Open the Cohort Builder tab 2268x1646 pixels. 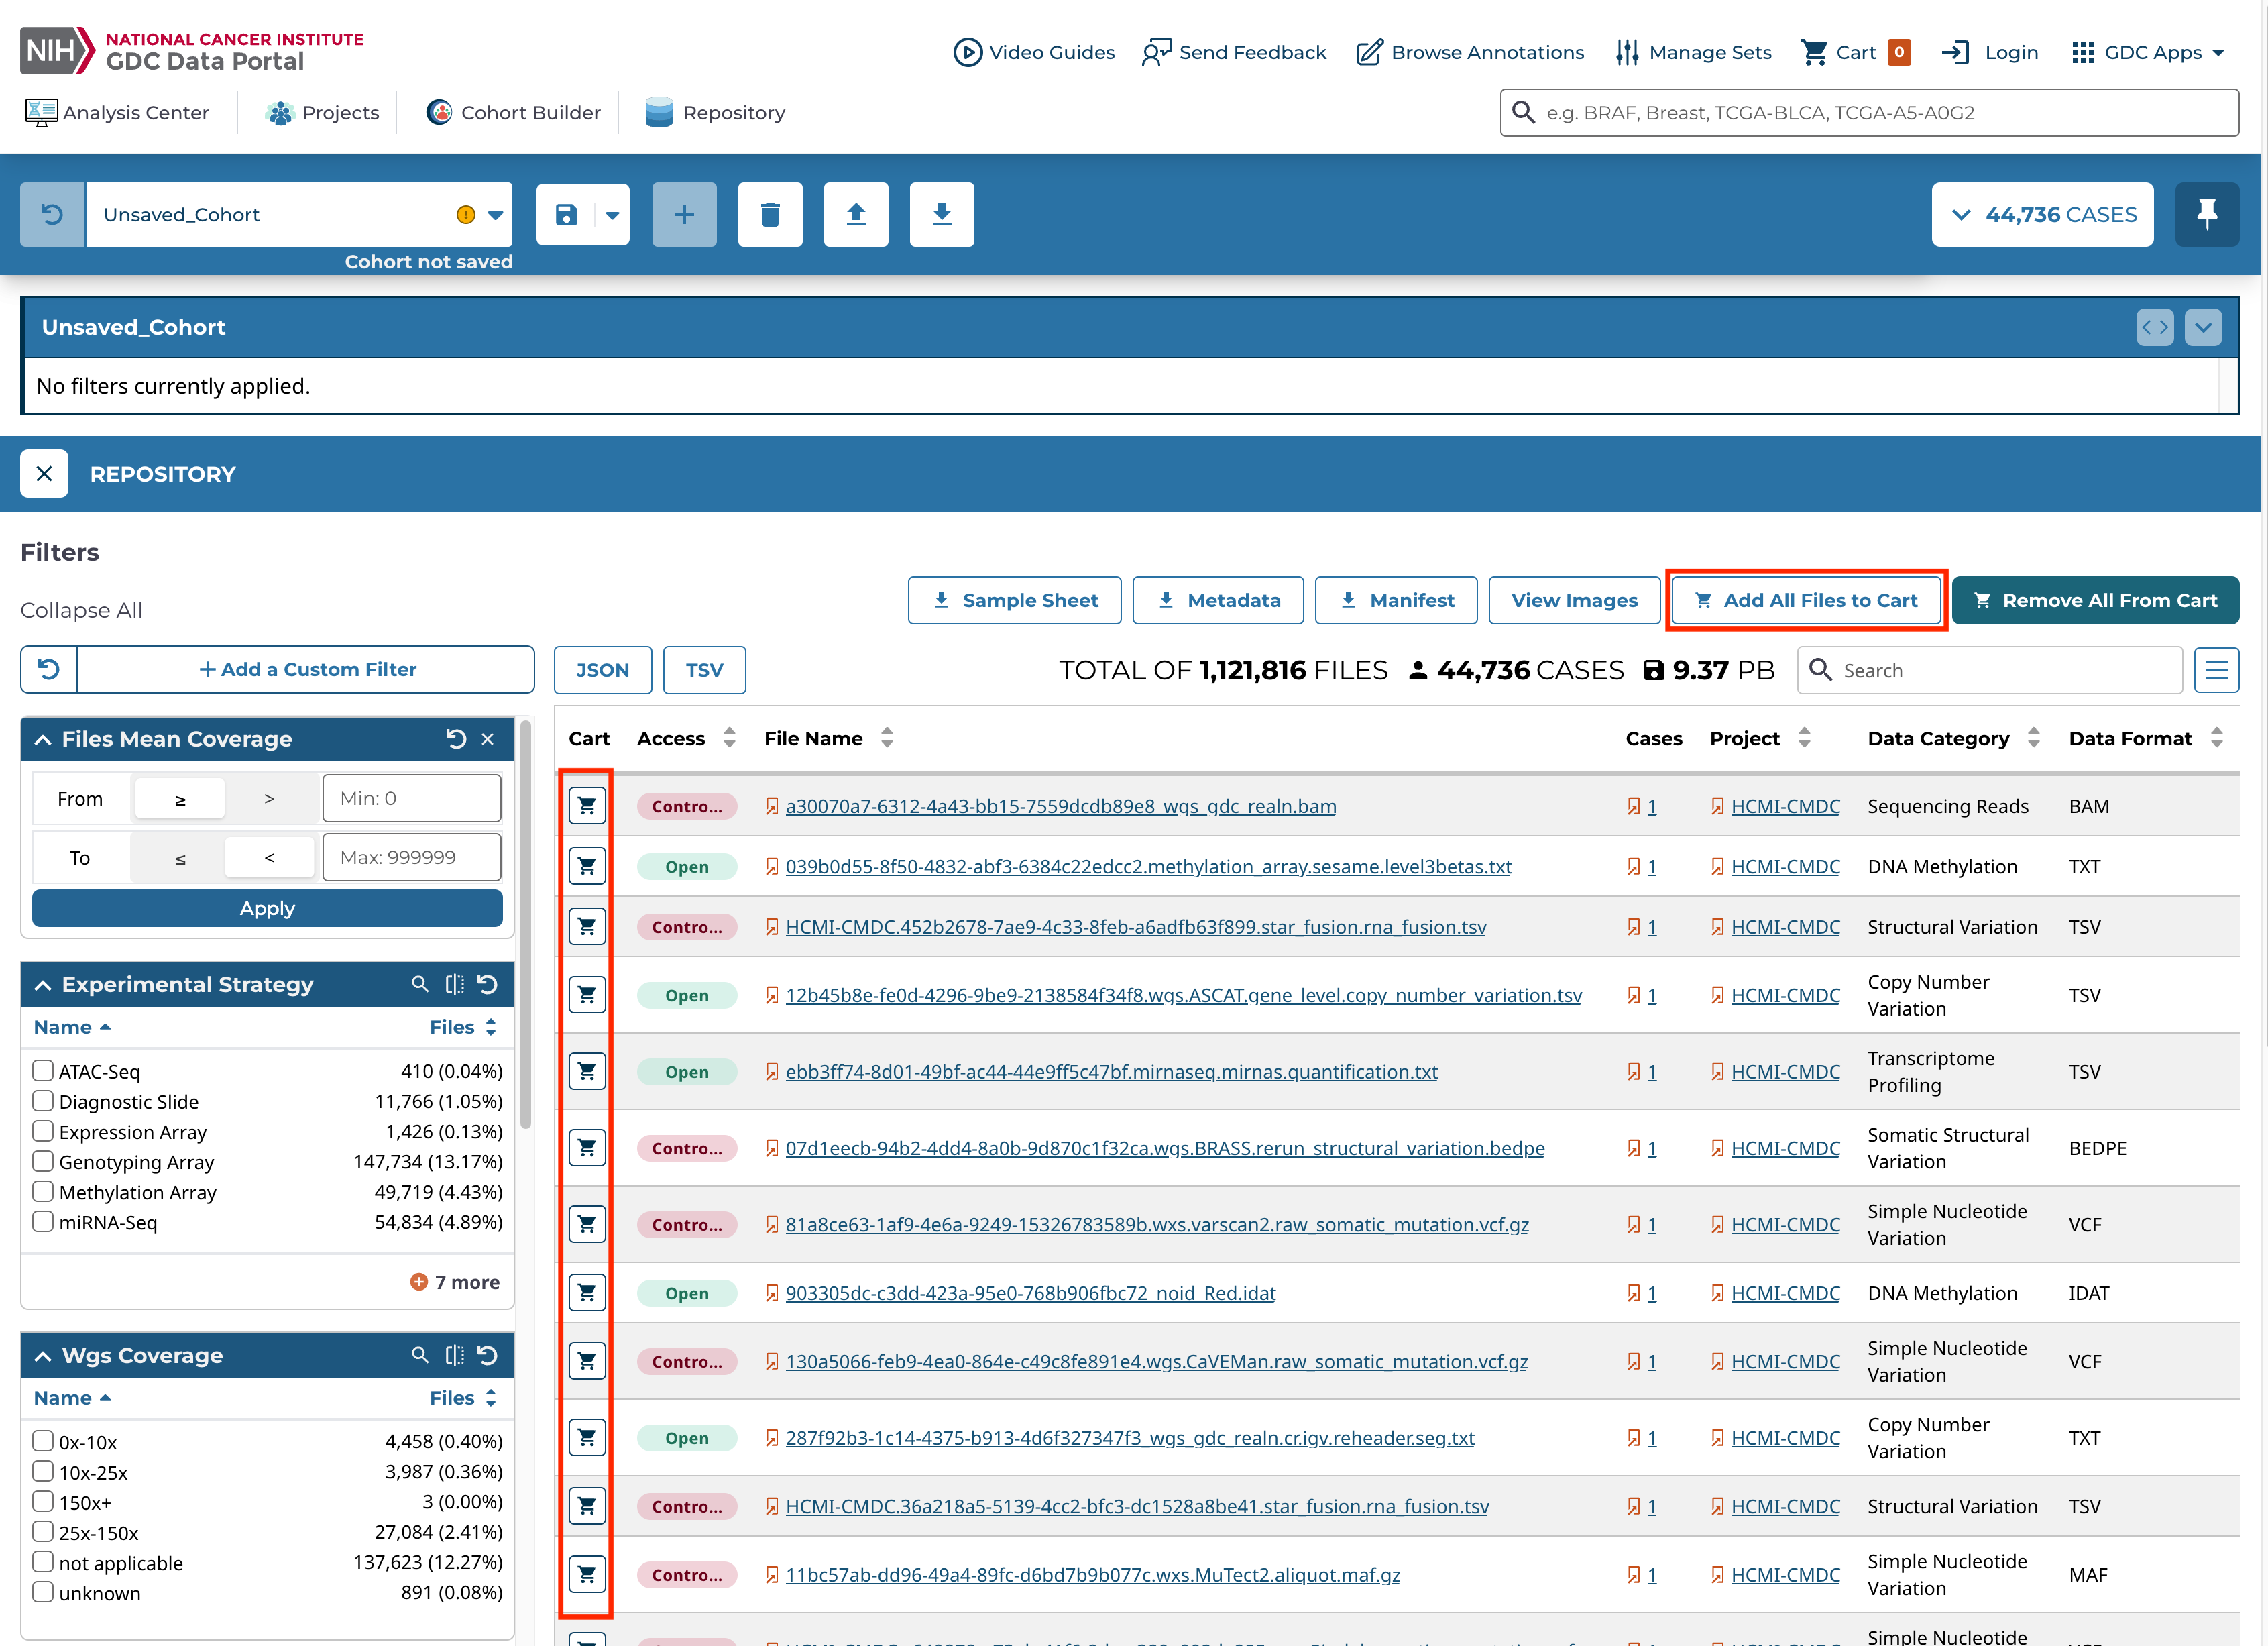coord(514,112)
